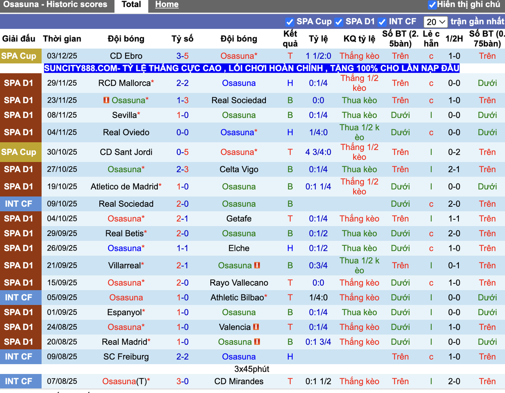The height and width of the screenshot is (393, 505).
Task: Select the Thời gian column header
Action: point(62,39)
